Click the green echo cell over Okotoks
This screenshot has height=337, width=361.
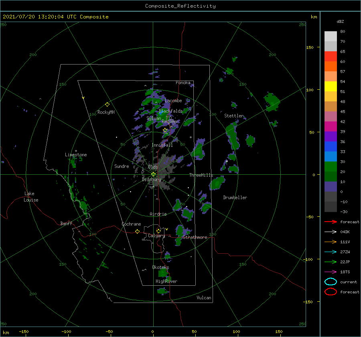163,273
